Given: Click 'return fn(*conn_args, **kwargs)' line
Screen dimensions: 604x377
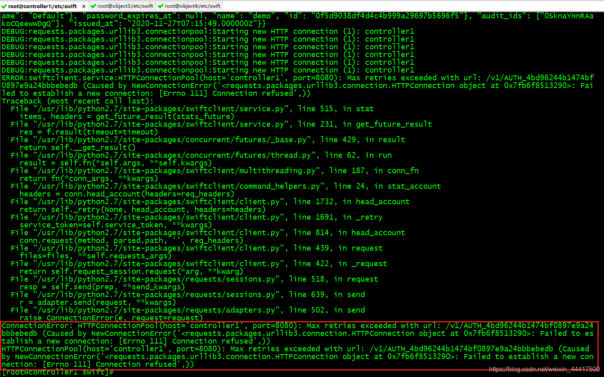Looking at the screenshot, I should [x=89, y=179].
